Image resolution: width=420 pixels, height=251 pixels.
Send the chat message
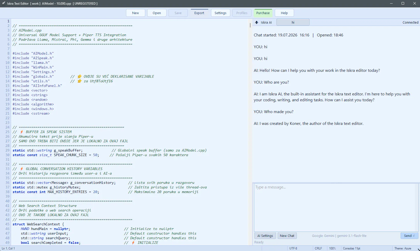409,236
